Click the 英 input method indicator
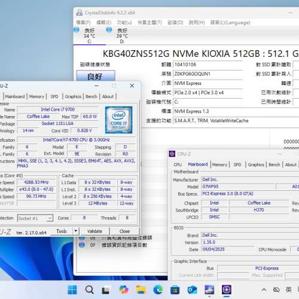299x299 pixels. 288,289
